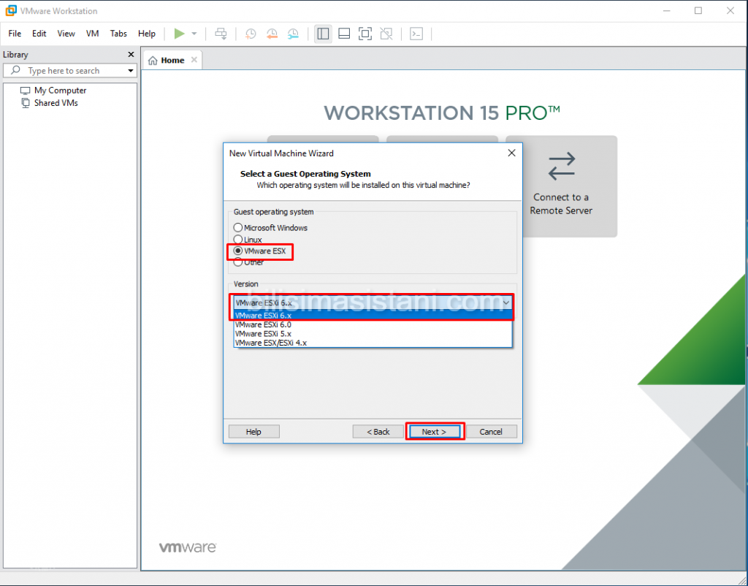748x586 pixels.
Task: Open the Help menu
Action: (x=147, y=34)
